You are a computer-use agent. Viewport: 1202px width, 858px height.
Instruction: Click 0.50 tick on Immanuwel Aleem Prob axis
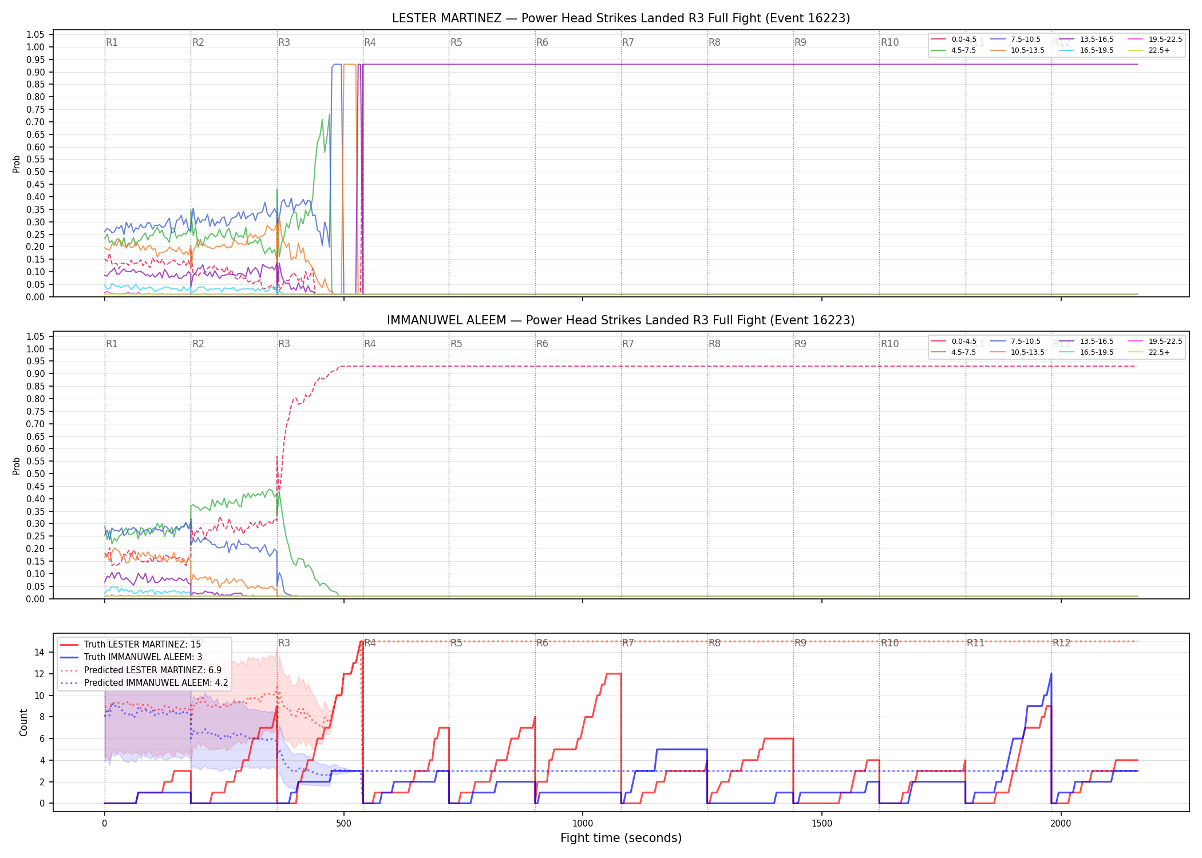click(35, 474)
